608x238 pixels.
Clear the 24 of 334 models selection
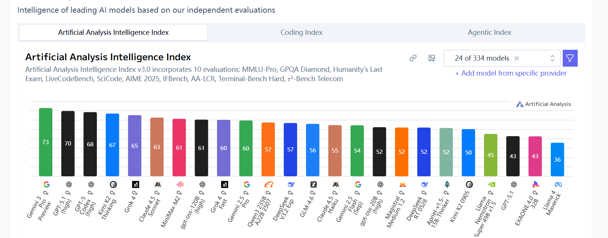(517, 58)
